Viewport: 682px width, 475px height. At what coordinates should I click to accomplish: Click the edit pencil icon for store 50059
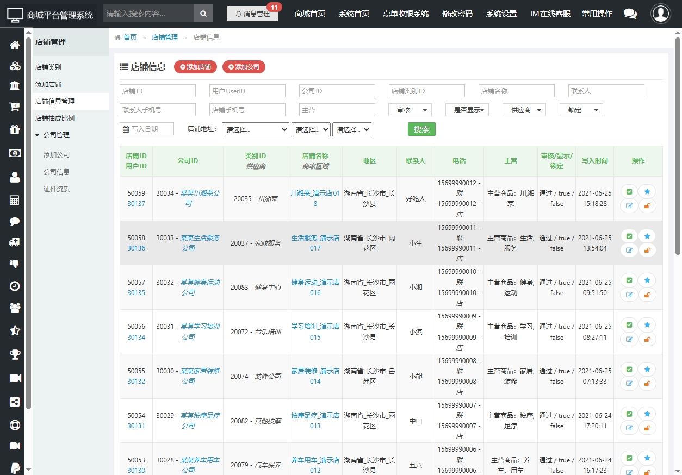pos(629,206)
